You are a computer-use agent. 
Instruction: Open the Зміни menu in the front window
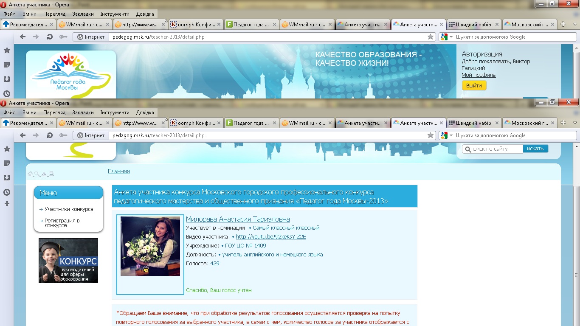(x=30, y=112)
